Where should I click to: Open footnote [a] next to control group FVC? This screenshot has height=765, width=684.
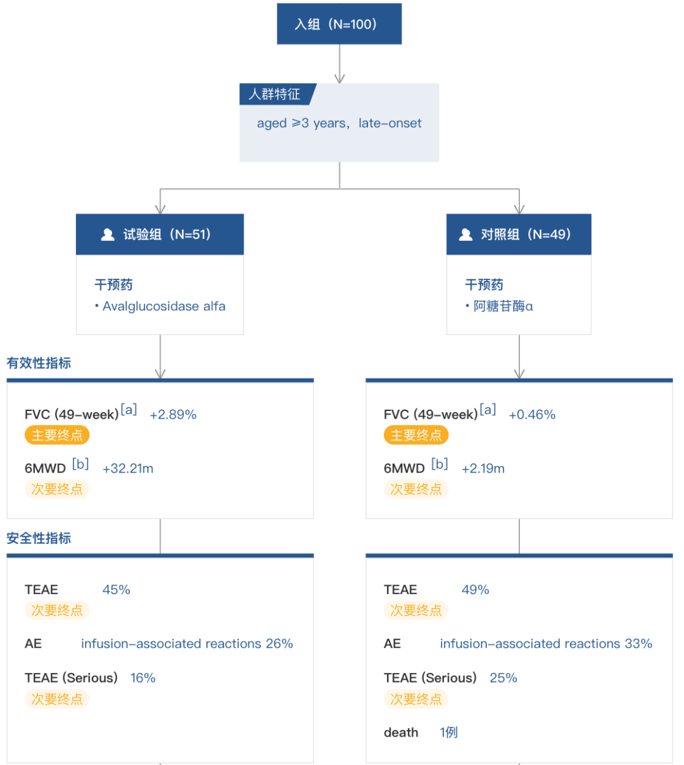click(488, 410)
